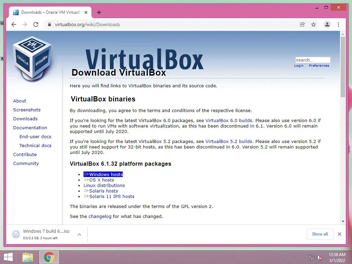The width and height of the screenshot is (352, 264).
Task: Download the OS X hosts package
Action: (99, 180)
